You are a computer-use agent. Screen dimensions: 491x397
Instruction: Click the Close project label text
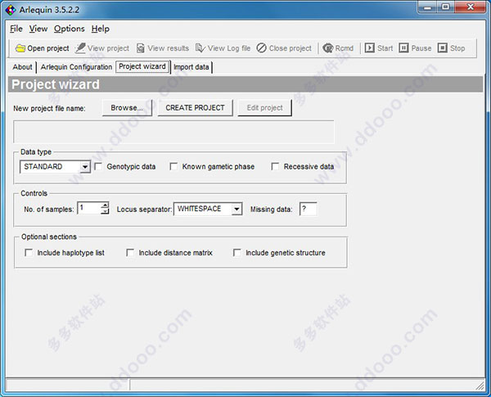[x=291, y=48]
